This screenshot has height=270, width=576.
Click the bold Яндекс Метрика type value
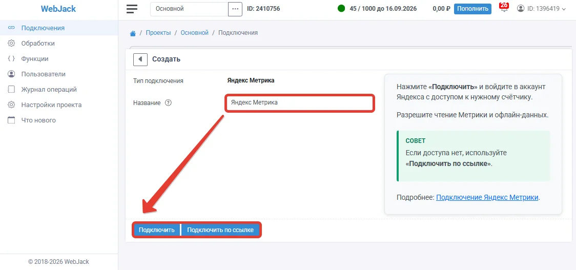point(251,80)
